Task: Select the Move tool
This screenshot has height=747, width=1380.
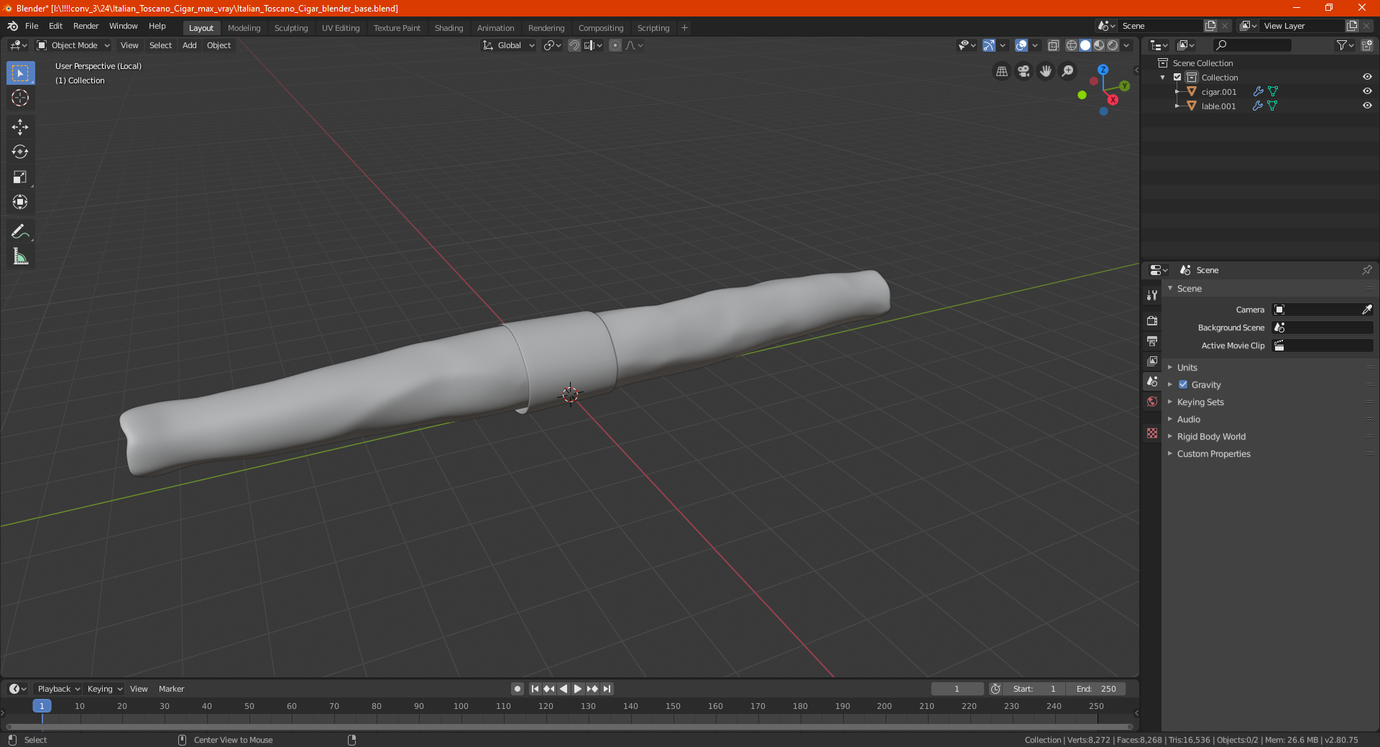Action: pos(20,127)
